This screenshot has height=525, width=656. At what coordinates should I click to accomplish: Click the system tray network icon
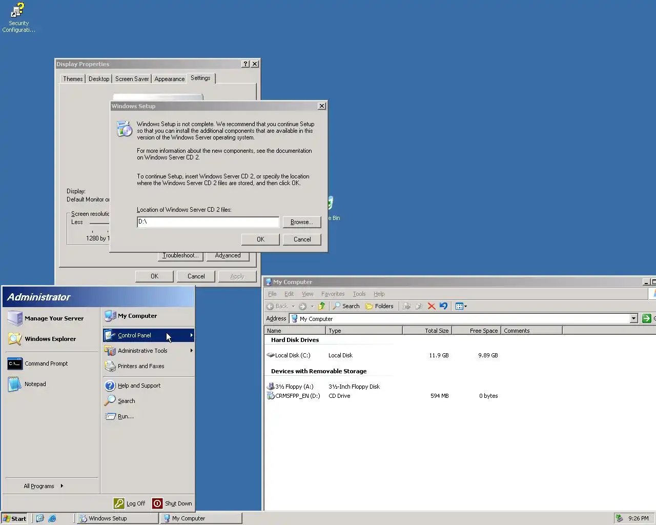(x=619, y=518)
